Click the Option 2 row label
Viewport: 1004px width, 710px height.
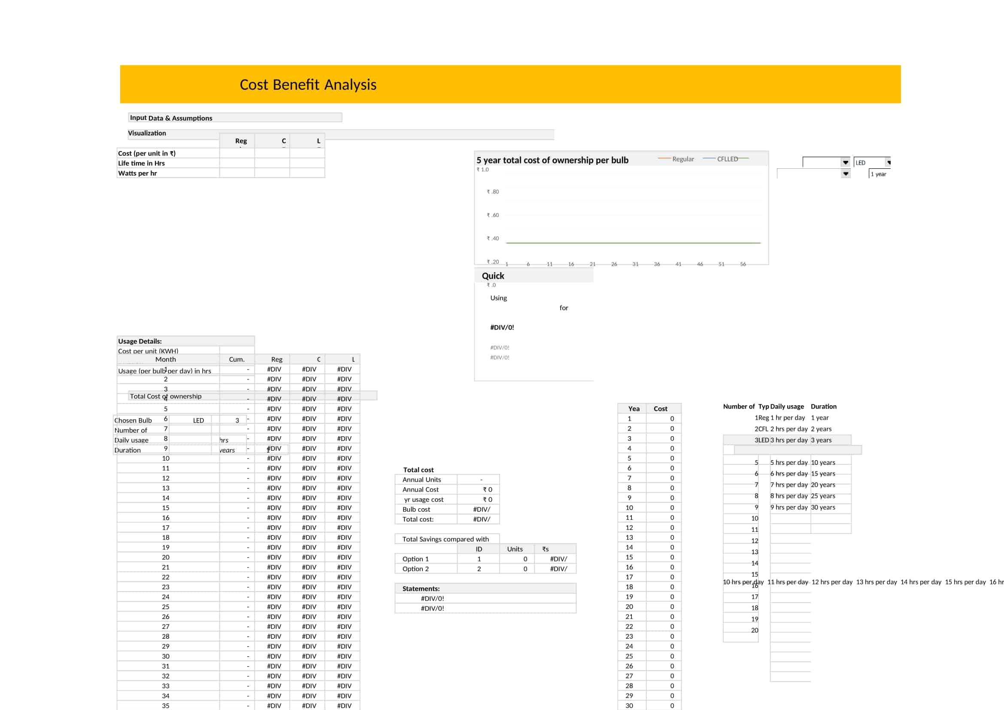(x=416, y=568)
